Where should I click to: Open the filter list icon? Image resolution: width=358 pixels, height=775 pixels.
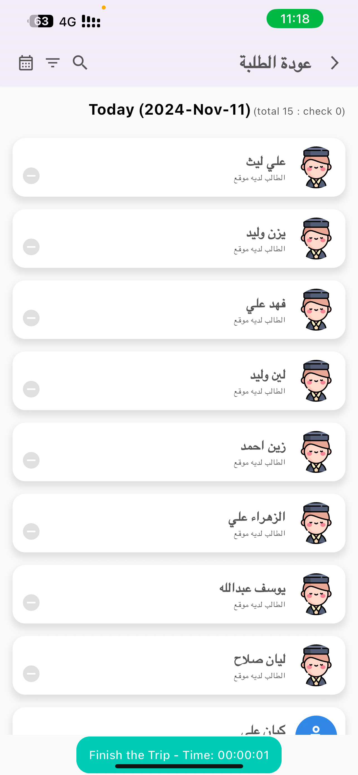pos(53,62)
